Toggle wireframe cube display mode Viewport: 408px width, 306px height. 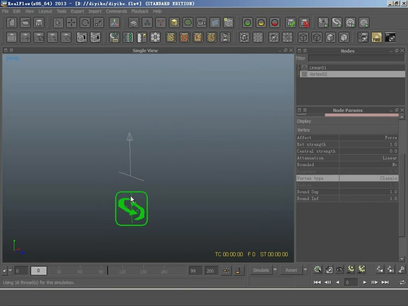[303, 37]
